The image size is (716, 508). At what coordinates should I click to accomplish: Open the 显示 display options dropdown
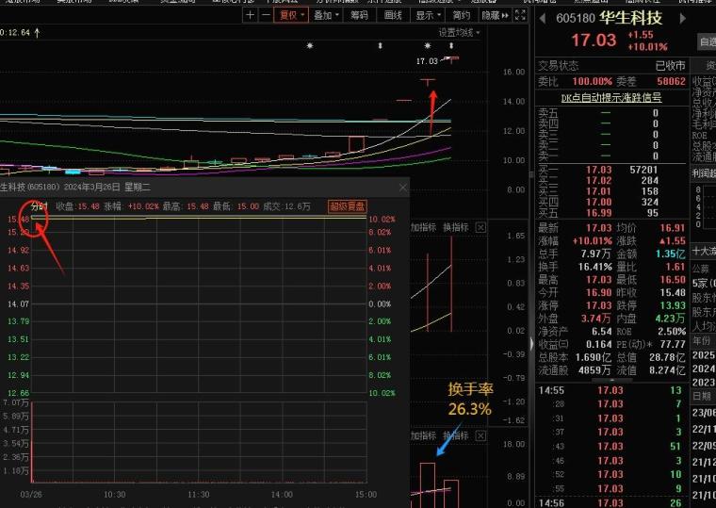(428, 15)
